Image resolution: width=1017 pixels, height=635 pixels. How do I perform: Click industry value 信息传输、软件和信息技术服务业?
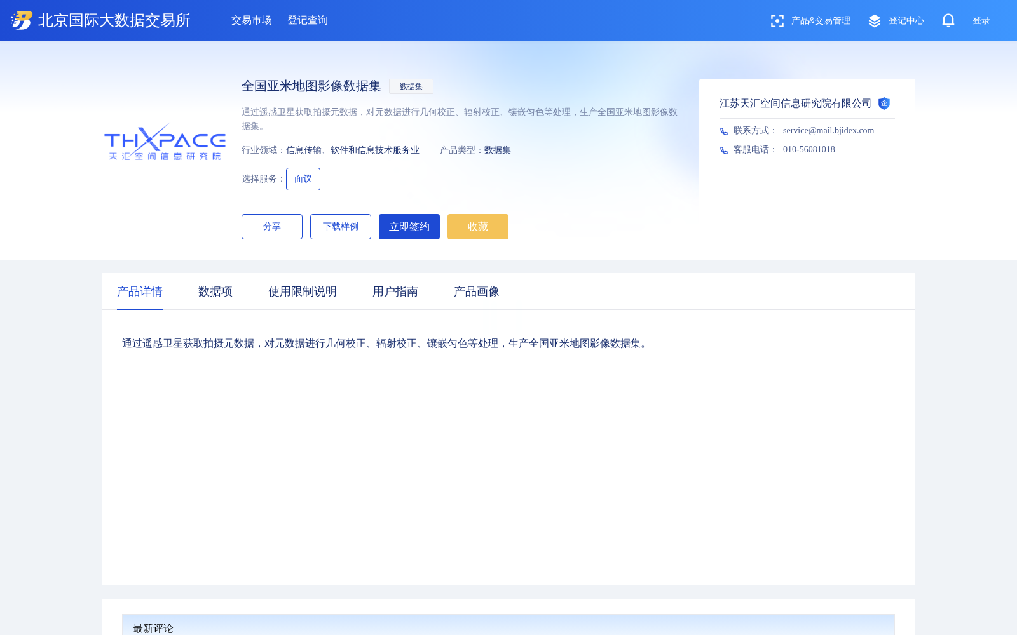click(x=353, y=150)
